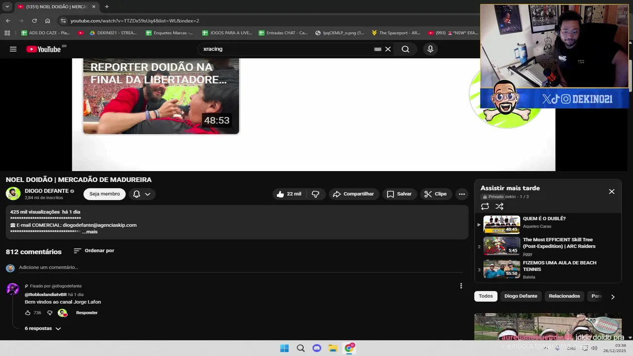Screen dimensions: 633x356
Task: Close the Assistir mais tarde playlist panel
Action: 612,191
